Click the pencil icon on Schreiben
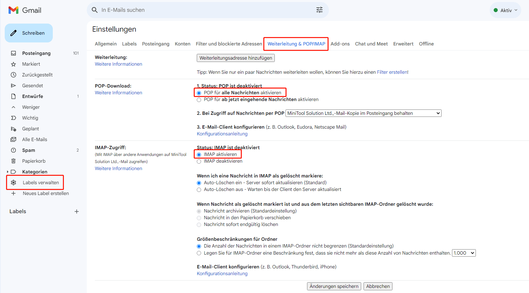The width and height of the screenshot is (529, 293). coord(13,33)
